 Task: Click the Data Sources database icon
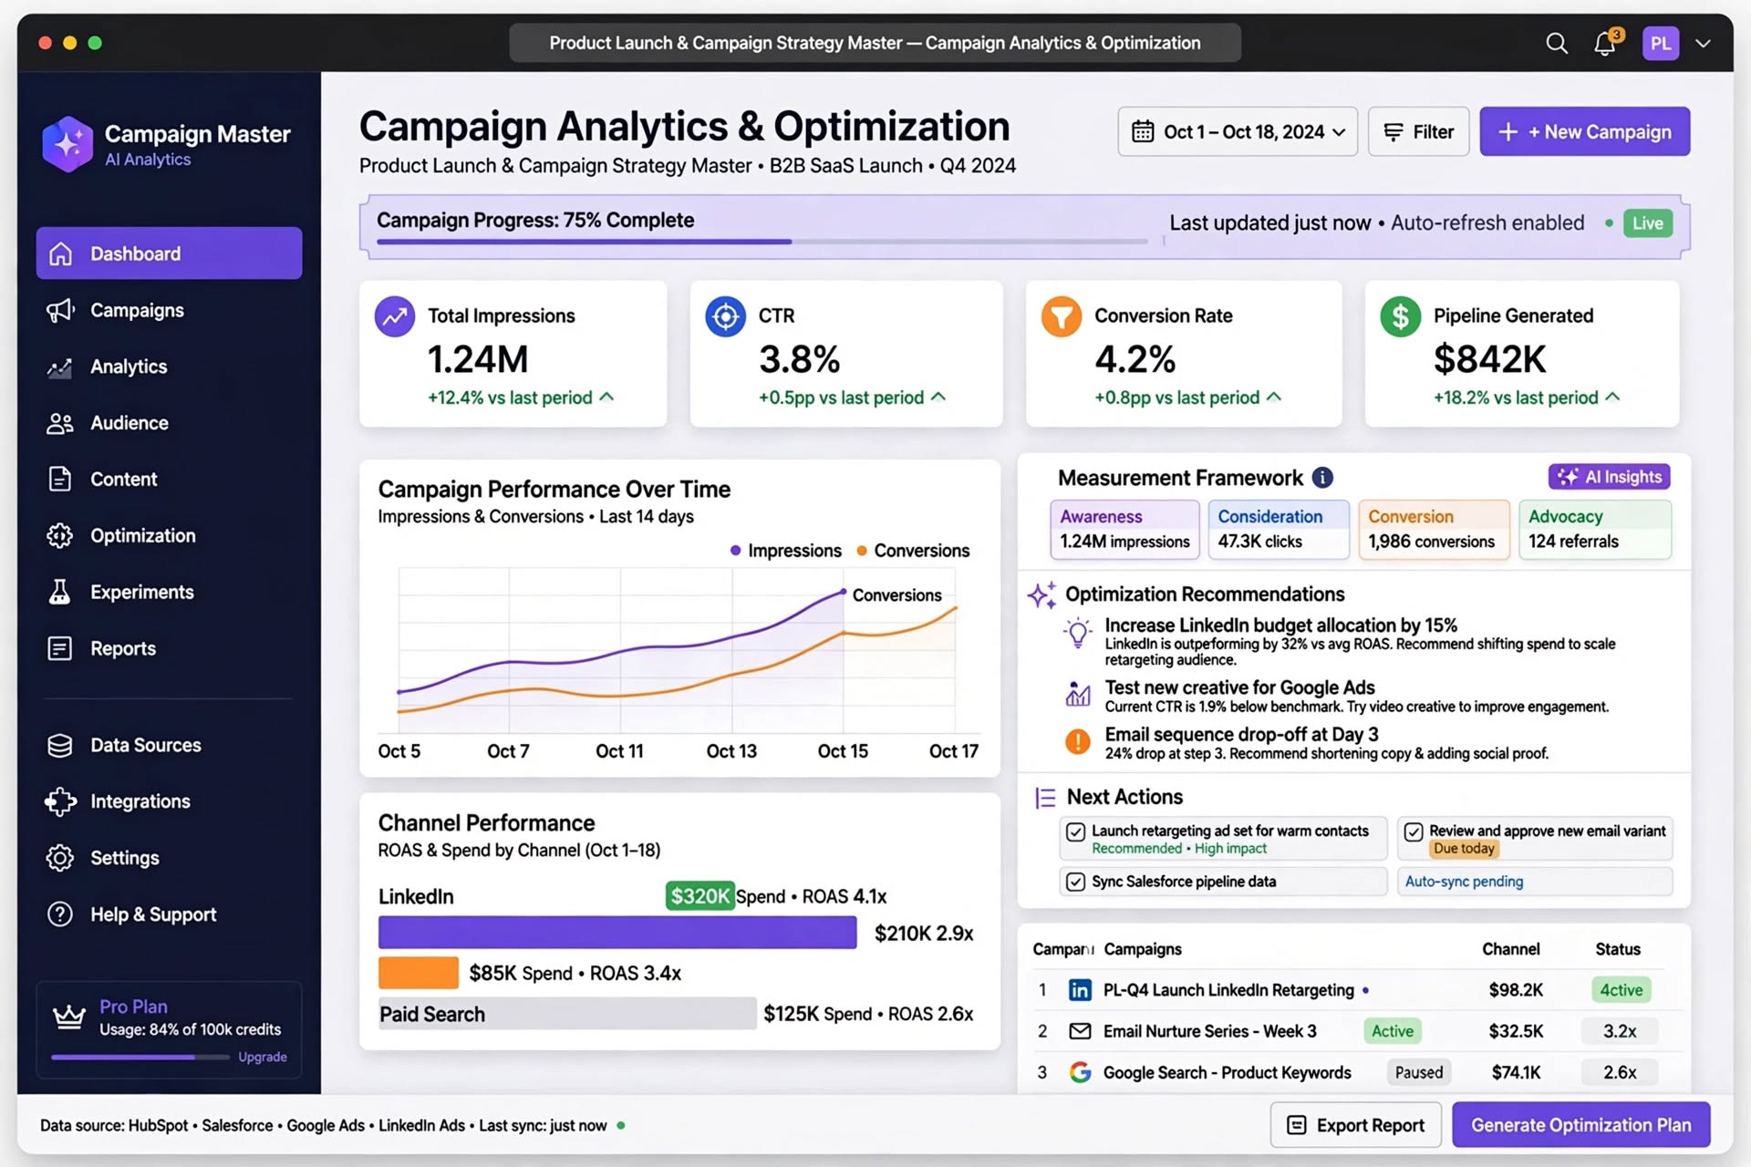pos(59,745)
